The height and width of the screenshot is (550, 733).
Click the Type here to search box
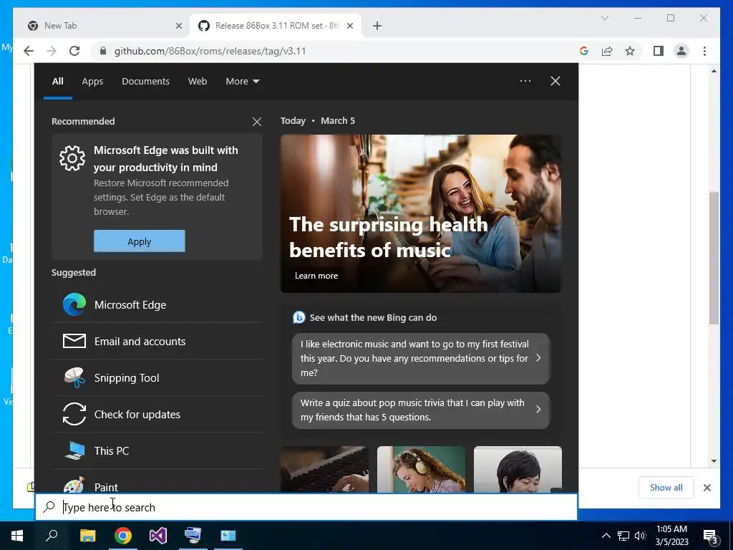coord(306,507)
